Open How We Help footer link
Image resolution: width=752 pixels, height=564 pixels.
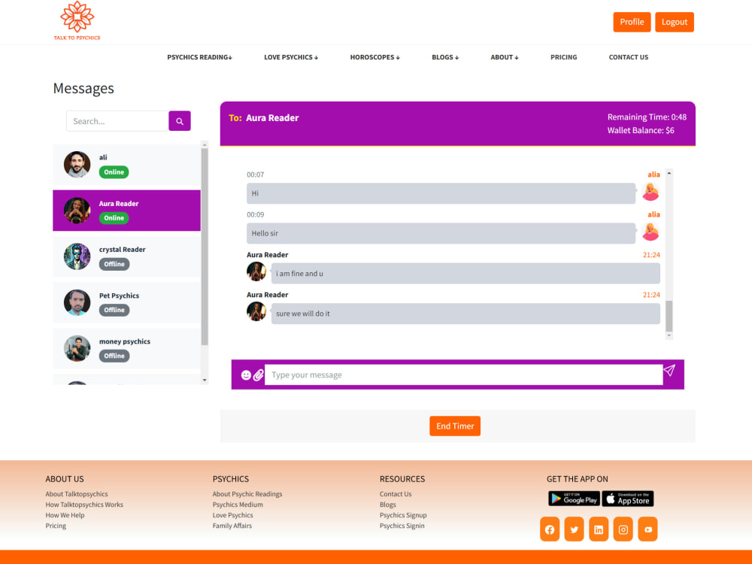(65, 515)
